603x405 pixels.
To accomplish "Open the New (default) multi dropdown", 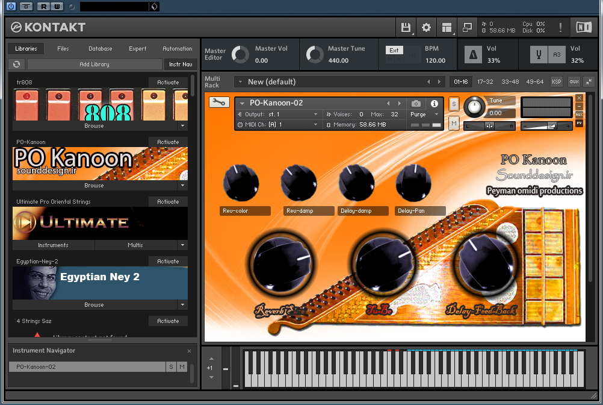I will pyautogui.click(x=240, y=81).
